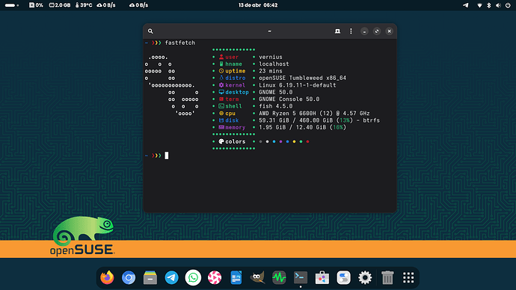Launch Firefox from the dock
The width and height of the screenshot is (516, 290).
coord(107,277)
